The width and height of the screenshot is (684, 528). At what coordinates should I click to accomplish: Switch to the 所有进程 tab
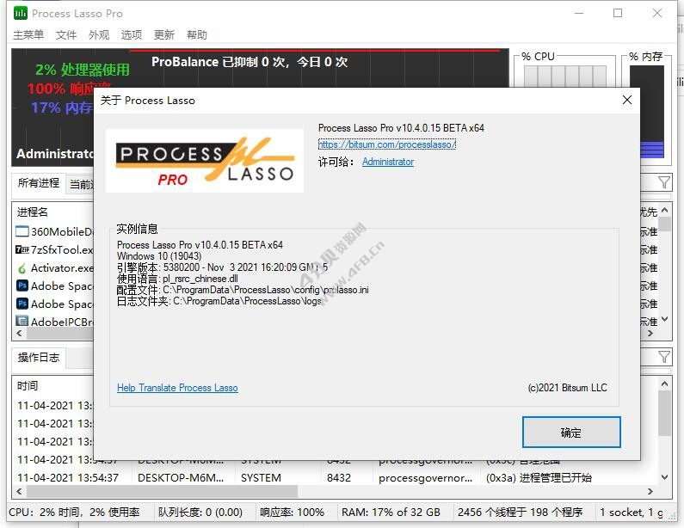pyautogui.click(x=39, y=183)
